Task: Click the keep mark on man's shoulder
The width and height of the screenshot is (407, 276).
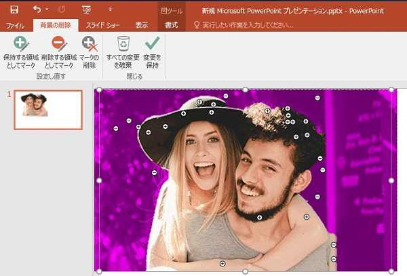Action: click(x=307, y=216)
